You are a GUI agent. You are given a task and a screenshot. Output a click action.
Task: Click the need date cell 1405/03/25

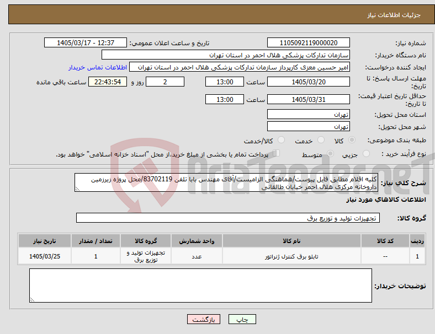coord(45,256)
